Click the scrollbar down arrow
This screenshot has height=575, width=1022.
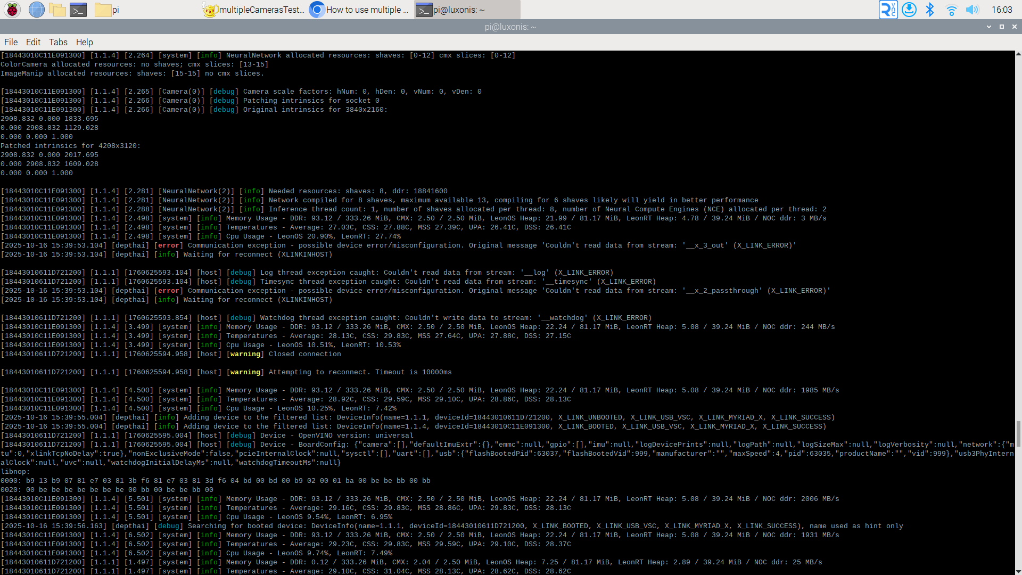pyautogui.click(x=1018, y=571)
